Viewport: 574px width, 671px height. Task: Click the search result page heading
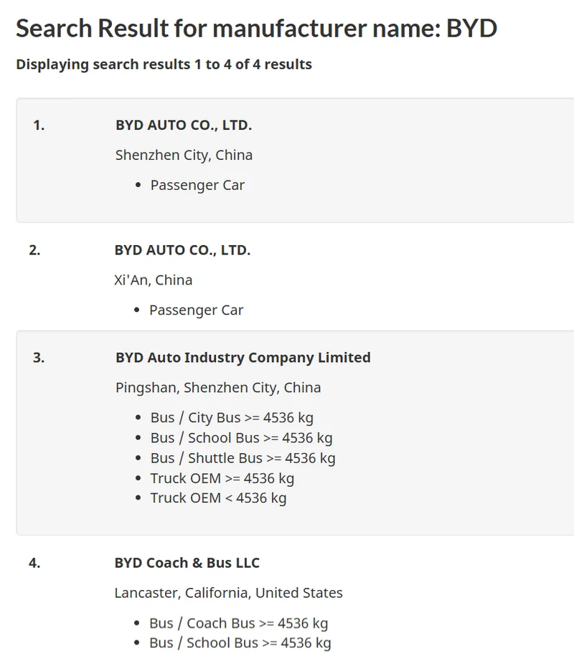(x=256, y=29)
